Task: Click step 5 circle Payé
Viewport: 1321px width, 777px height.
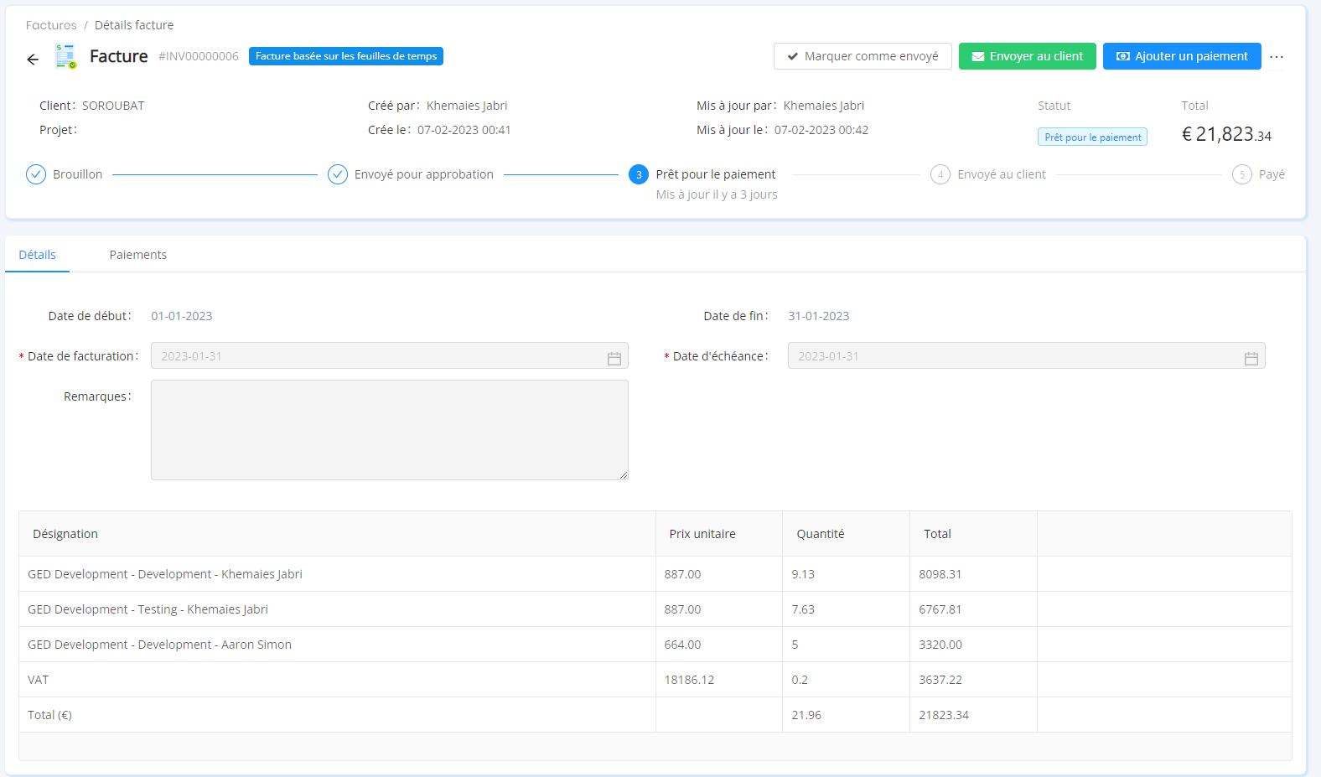Action: click(1241, 174)
